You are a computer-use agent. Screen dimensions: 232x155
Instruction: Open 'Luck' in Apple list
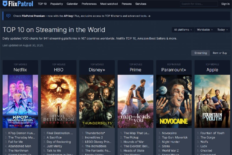pos(204,146)
